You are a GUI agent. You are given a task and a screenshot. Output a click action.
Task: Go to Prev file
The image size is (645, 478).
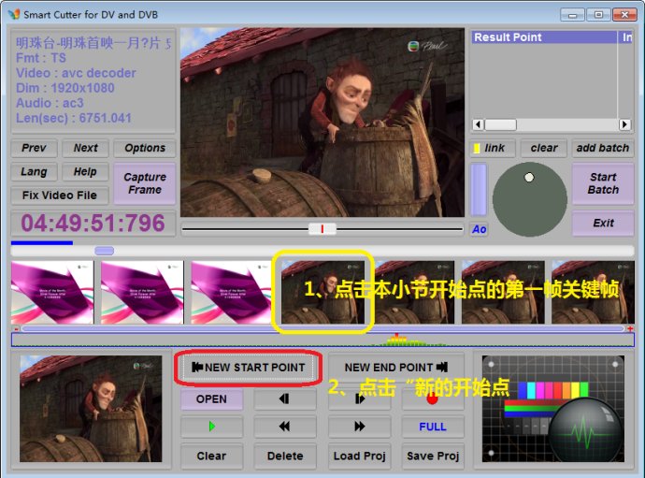(34, 148)
